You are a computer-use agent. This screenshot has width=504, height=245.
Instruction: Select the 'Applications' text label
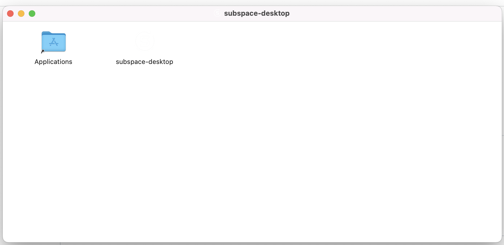(x=53, y=62)
